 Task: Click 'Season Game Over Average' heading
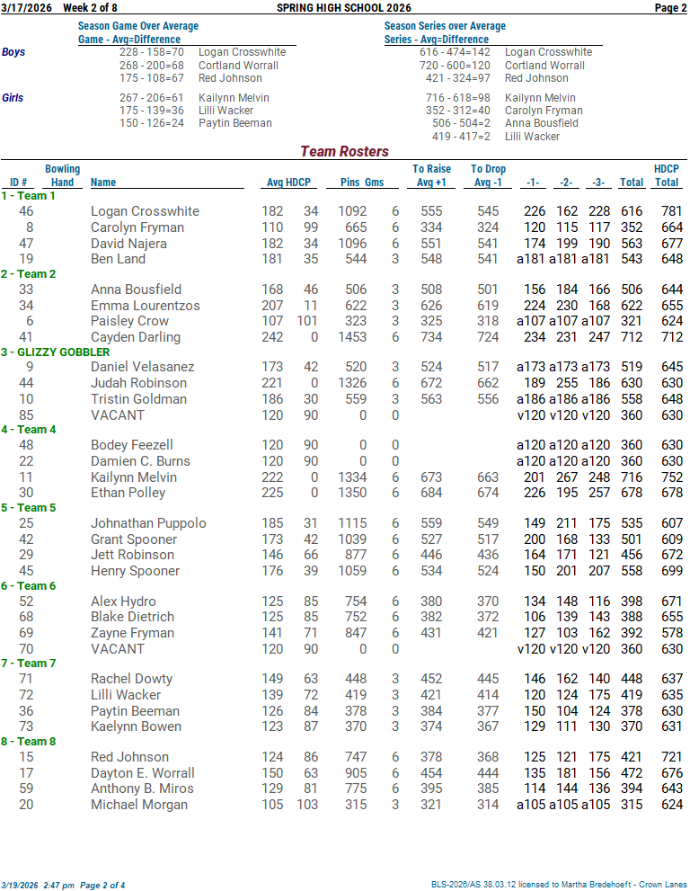[x=138, y=27]
